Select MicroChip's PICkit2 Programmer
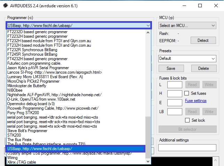Image resolution: width=224 pixels, height=166 pixels. pos(76,81)
